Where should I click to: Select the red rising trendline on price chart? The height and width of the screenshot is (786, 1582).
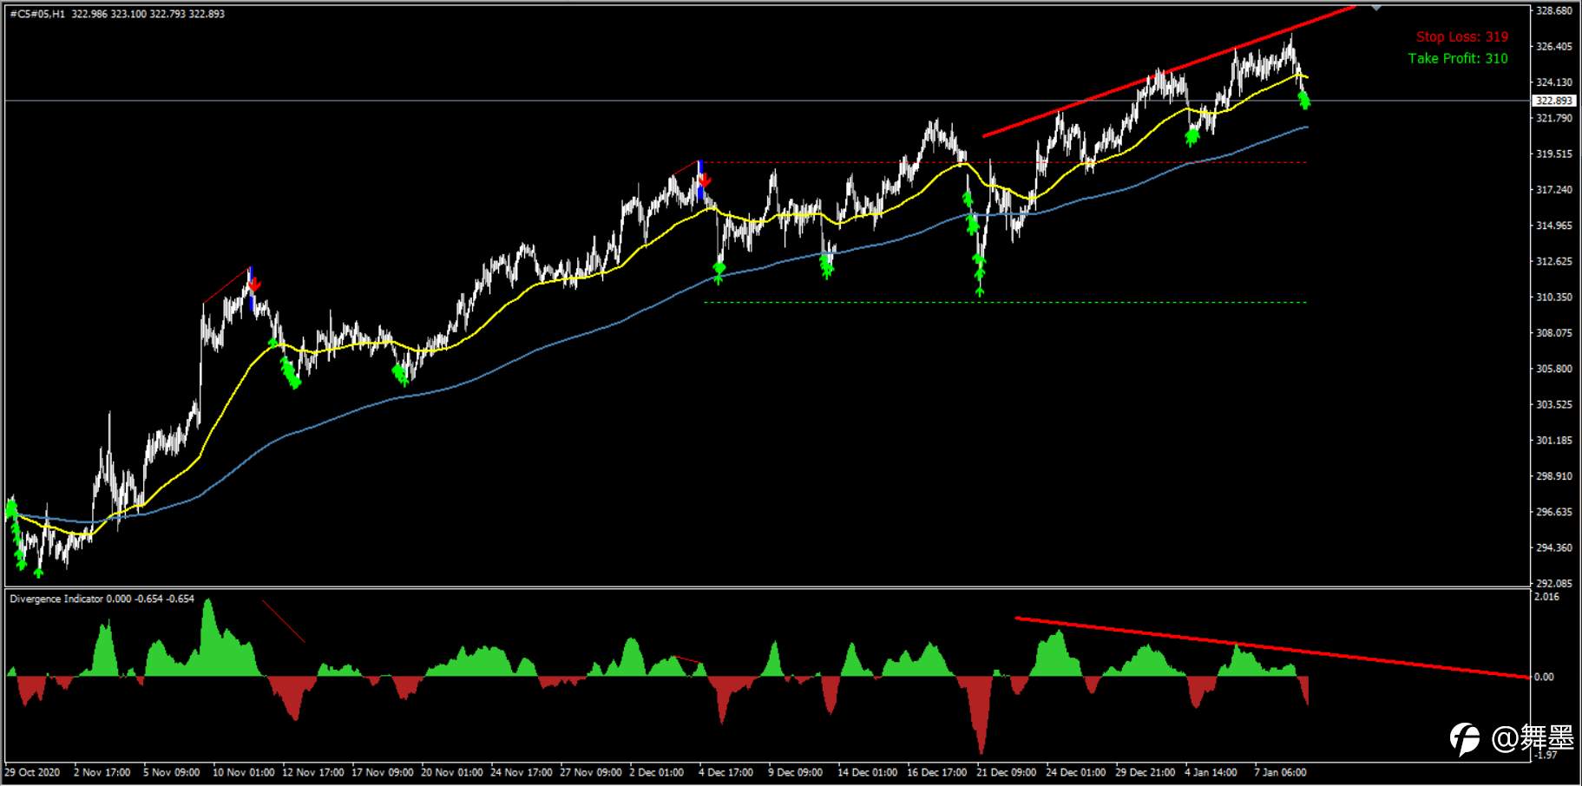[1168, 71]
